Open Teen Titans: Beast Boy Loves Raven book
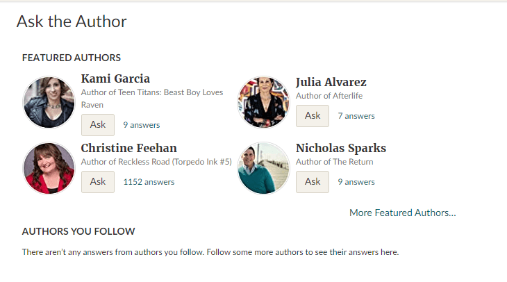This screenshot has height=282, width=507. click(152, 99)
